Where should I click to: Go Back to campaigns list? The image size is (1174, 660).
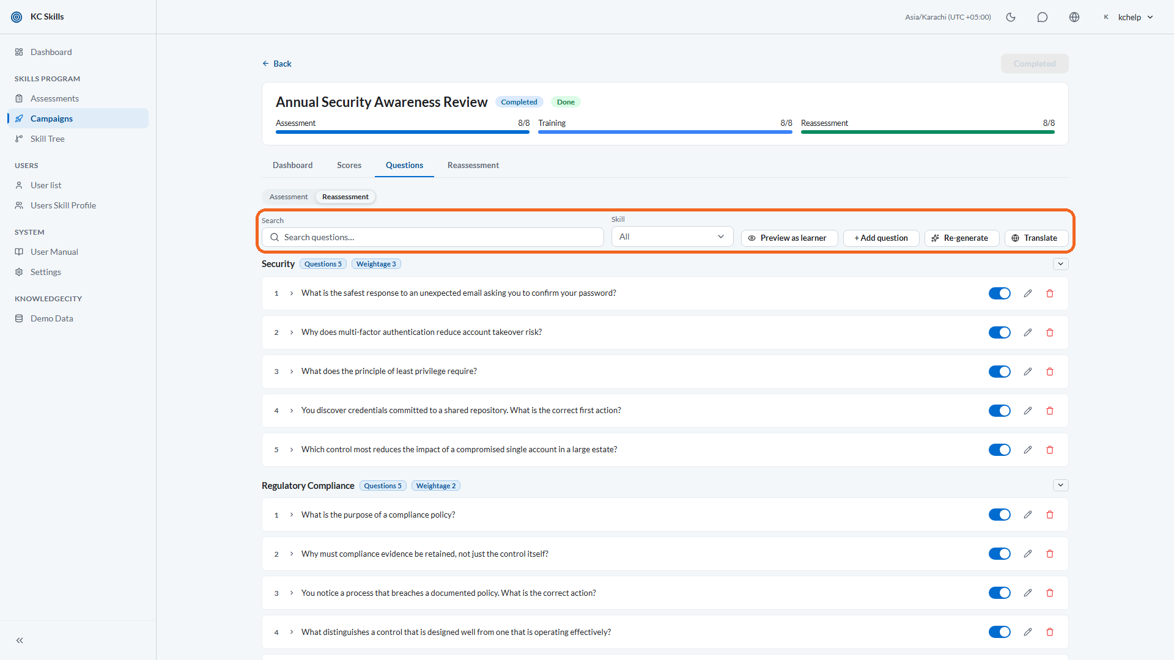click(x=277, y=64)
